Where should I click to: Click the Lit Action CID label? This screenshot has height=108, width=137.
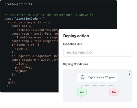(x=72, y=44)
